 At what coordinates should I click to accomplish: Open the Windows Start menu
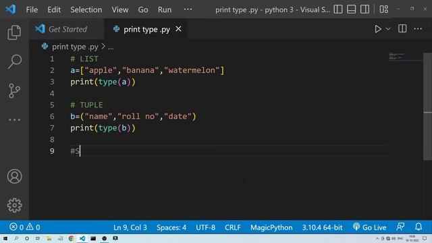[x=5, y=238]
